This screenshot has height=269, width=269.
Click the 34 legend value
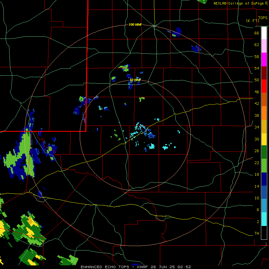[257, 127]
